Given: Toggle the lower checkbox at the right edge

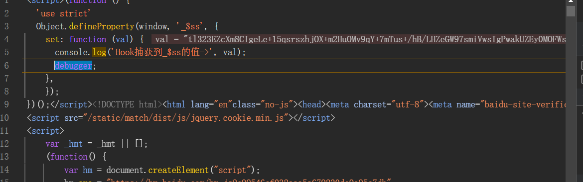Looking at the screenshot, I should pos(582,79).
